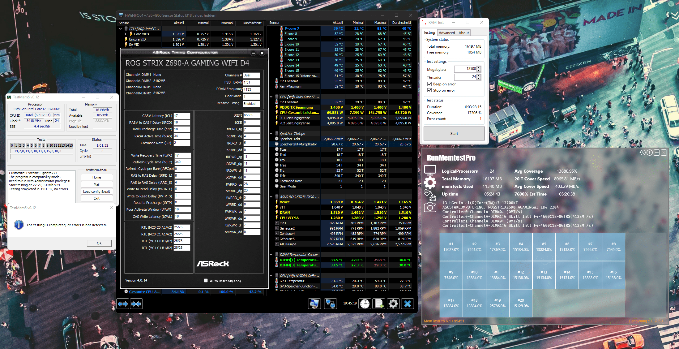The height and width of the screenshot is (349, 679).
Task: Switch to the Testing tab in RAM Test
Action: (x=429, y=32)
